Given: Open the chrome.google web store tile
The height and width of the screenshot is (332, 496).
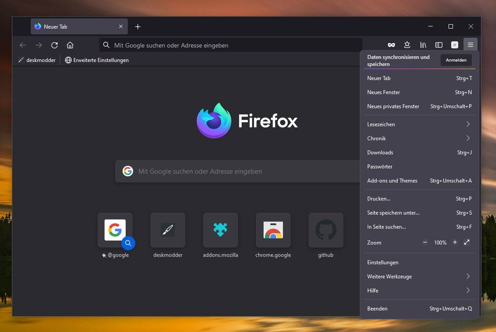Looking at the screenshot, I should point(273,230).
